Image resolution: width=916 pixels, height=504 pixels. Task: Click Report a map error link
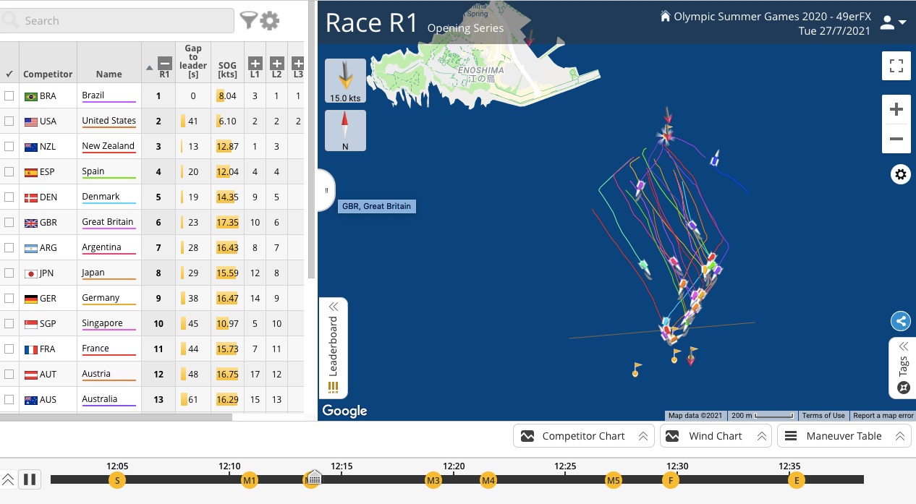click(883, 416)
